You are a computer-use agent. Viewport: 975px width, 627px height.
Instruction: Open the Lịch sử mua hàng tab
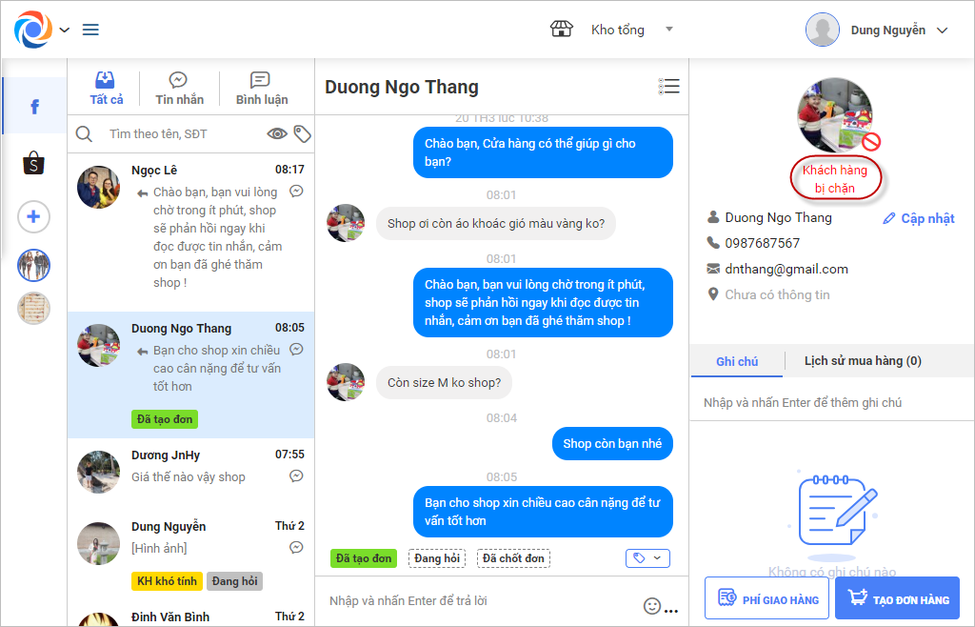[863, 361]
